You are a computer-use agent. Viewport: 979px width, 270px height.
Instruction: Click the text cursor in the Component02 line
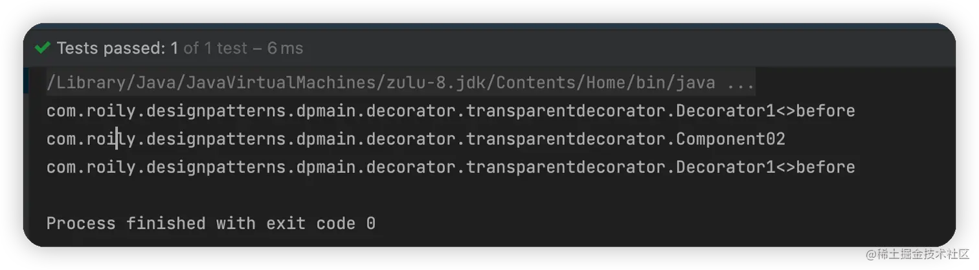117,139
